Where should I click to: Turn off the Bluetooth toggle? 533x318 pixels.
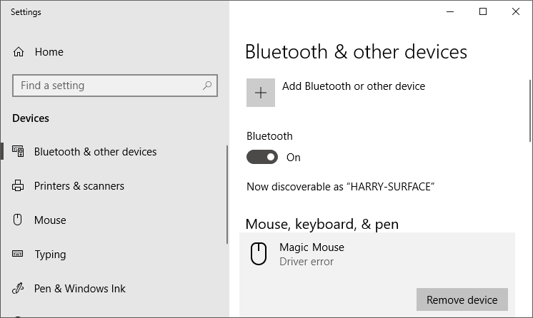click(x=262, y=157)
